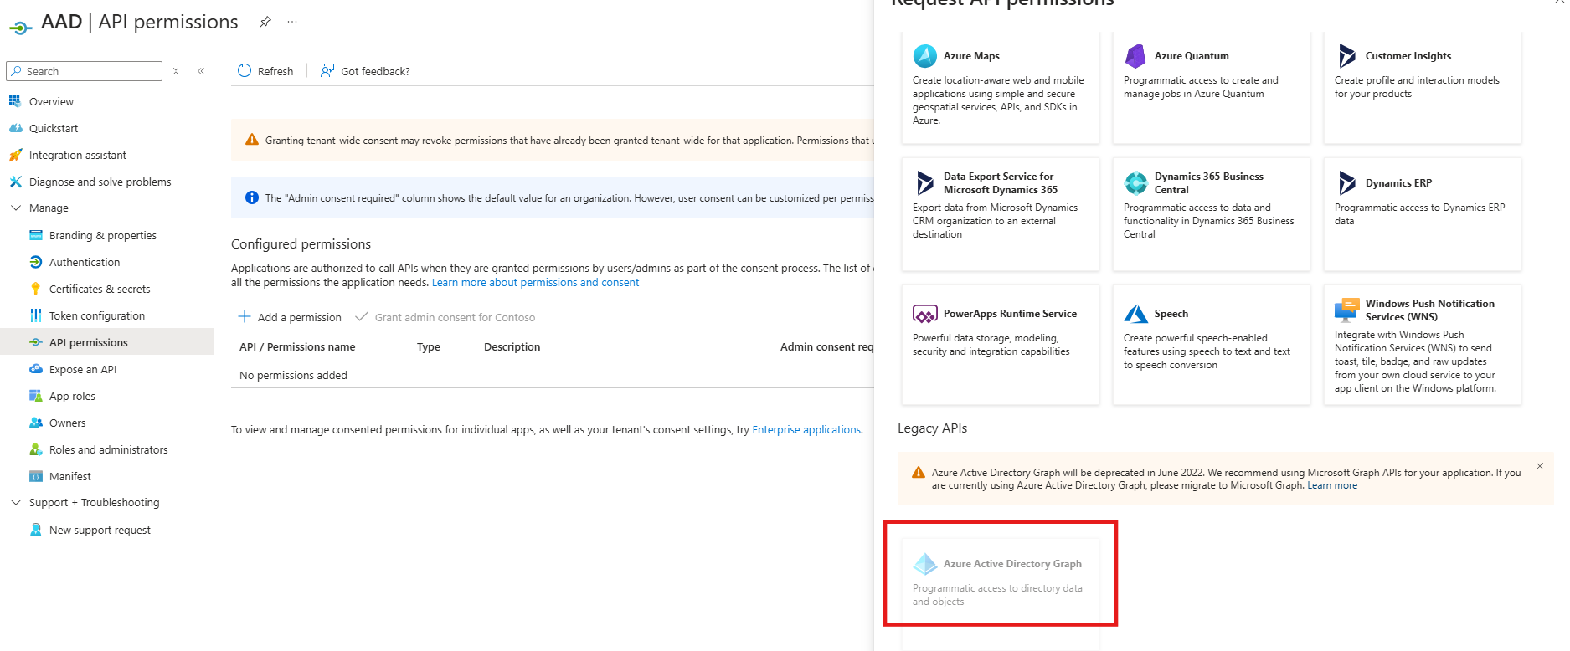Click the pin icon next to API permissions title
This screenshot has height=651, width=1570.
[x=265, y=22]
